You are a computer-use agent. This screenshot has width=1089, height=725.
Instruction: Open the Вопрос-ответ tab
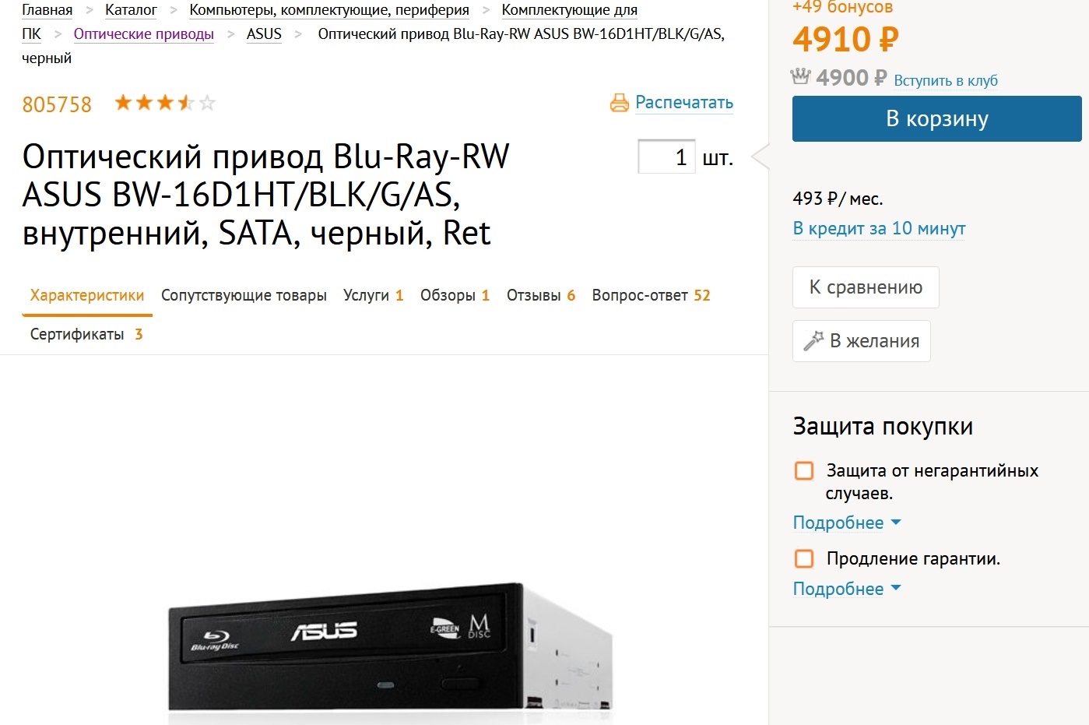651,295
